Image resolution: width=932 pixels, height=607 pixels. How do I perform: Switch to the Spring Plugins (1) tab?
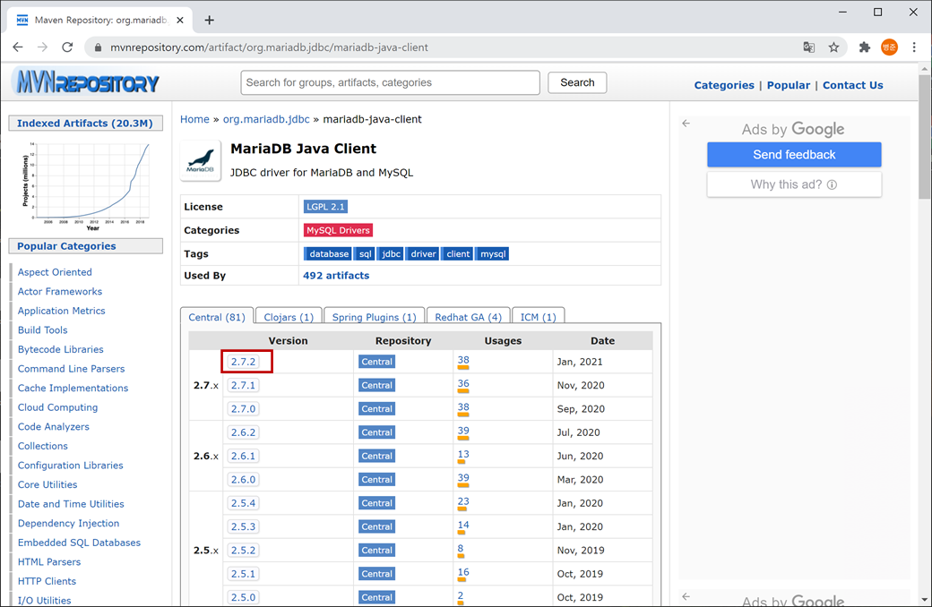pos(374,317)
